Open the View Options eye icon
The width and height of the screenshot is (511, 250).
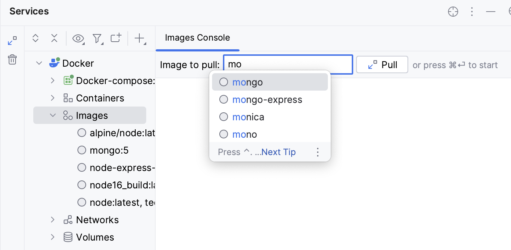78,38
